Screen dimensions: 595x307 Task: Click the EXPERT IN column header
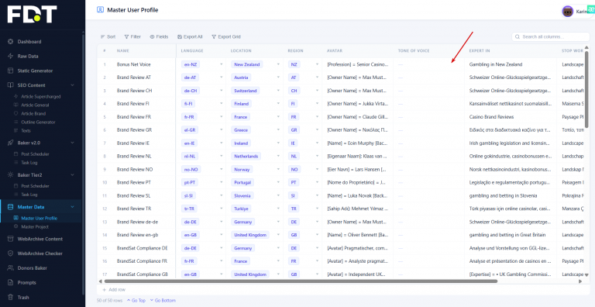[x=480, y=50]
